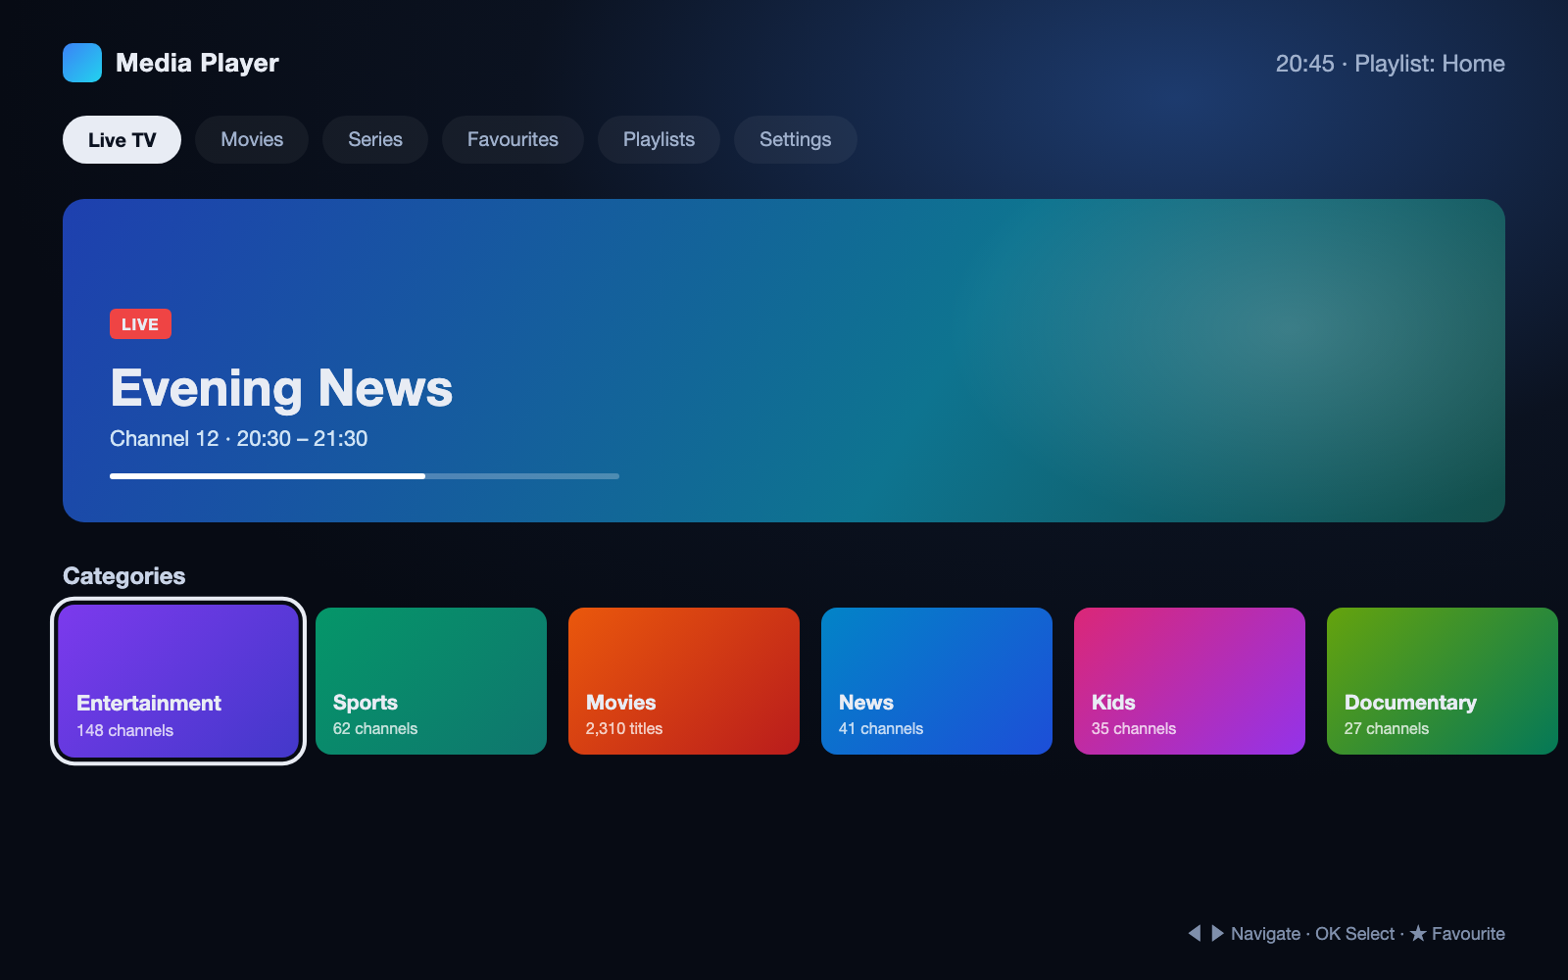This screenshot has height=980, width=1568.
Task: Switch to the Movies tab
Action: click(x=252, y=139)
